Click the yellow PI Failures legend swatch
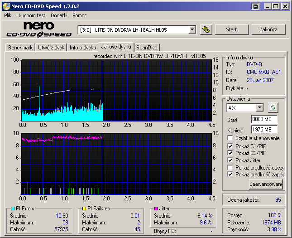 tap(84, 209)
